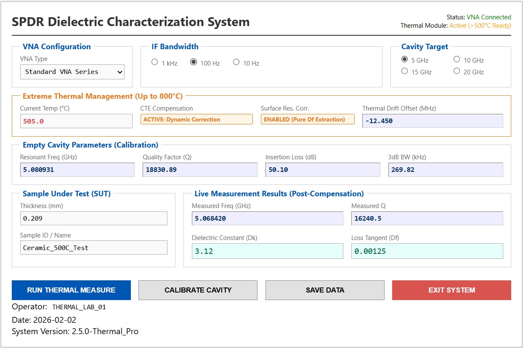
Task: Click the empty cavity Resonant Freq field
Action: coord(77,170)
